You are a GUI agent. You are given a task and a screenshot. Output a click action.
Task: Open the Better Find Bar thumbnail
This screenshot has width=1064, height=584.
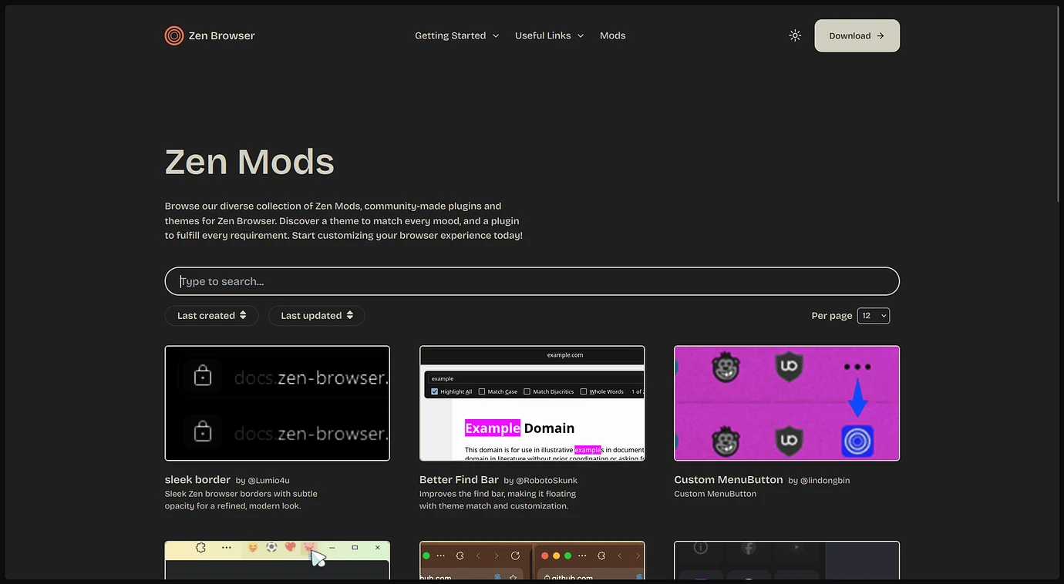[x=532, y=403]
